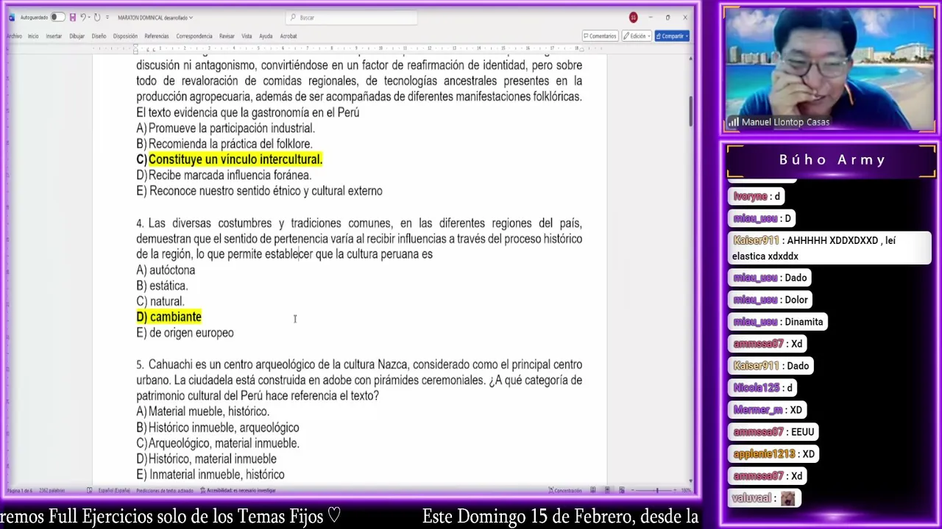Switch to the Revisar tab
942x529 pixels.
coord(227,36)
